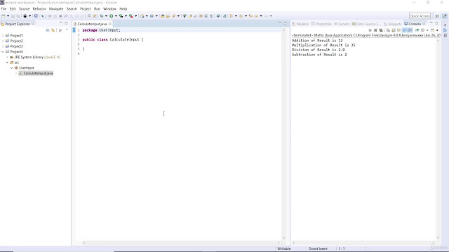The height and width of the screenshot is (252, 449).
Task: Open the Source menu
Action: 24,9
